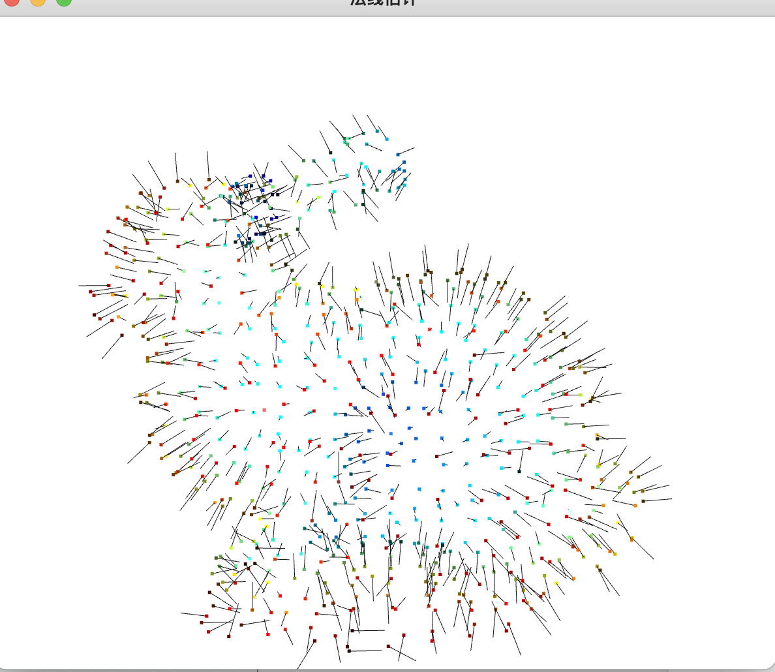Minimize the window using the yellow button
Viewport: 775px width, 672px height.
[38, 1]
